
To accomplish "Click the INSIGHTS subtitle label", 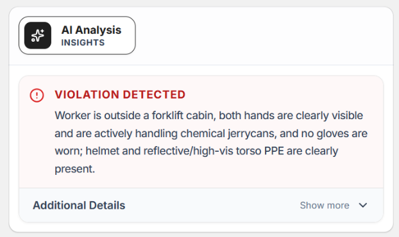I will click(83, 42).
